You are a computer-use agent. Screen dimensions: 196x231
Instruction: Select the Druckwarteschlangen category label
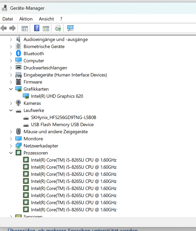(45, 68)
